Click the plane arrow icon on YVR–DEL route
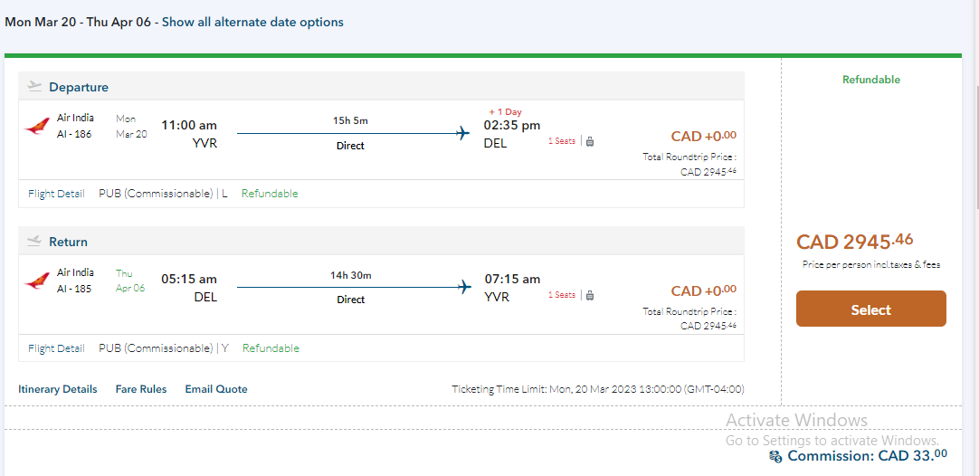 (x=464, y=134)
